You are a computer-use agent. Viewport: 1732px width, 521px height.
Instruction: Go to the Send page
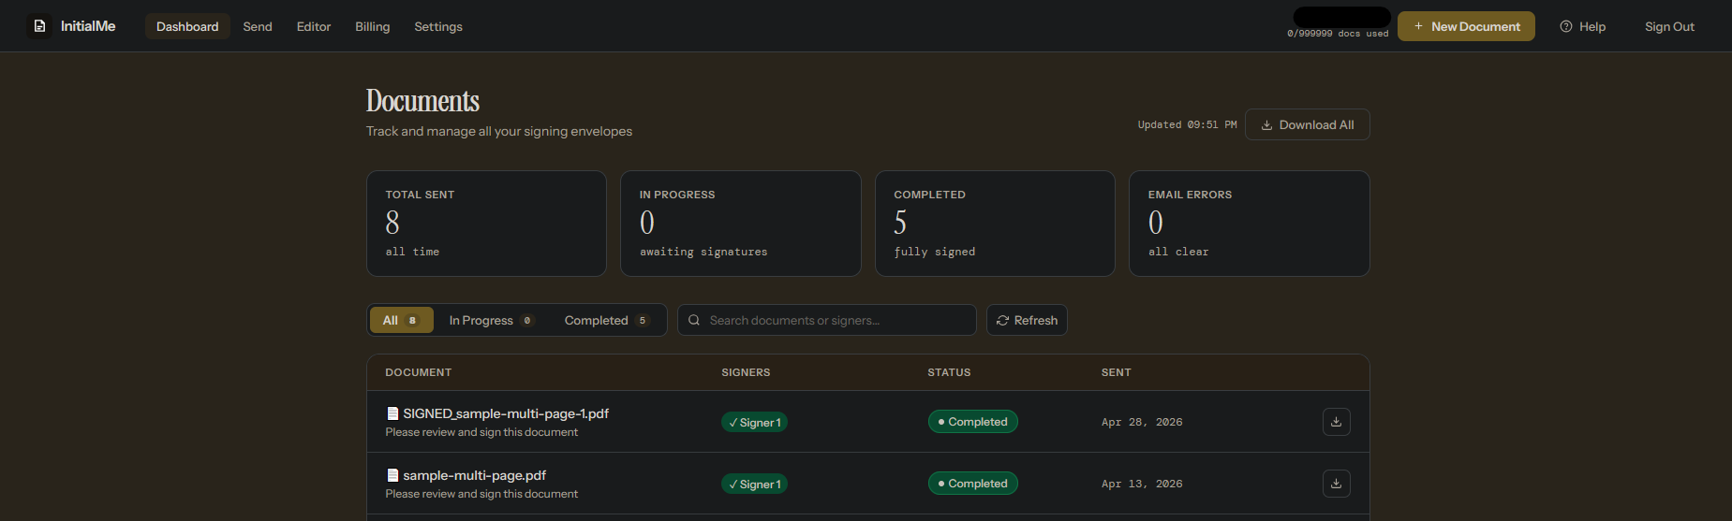(x=258, y=26)
